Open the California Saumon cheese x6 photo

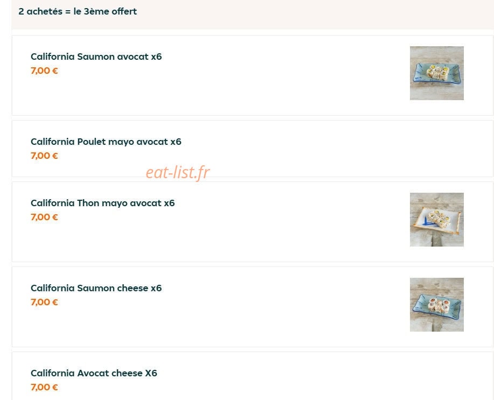click(437, 305)
